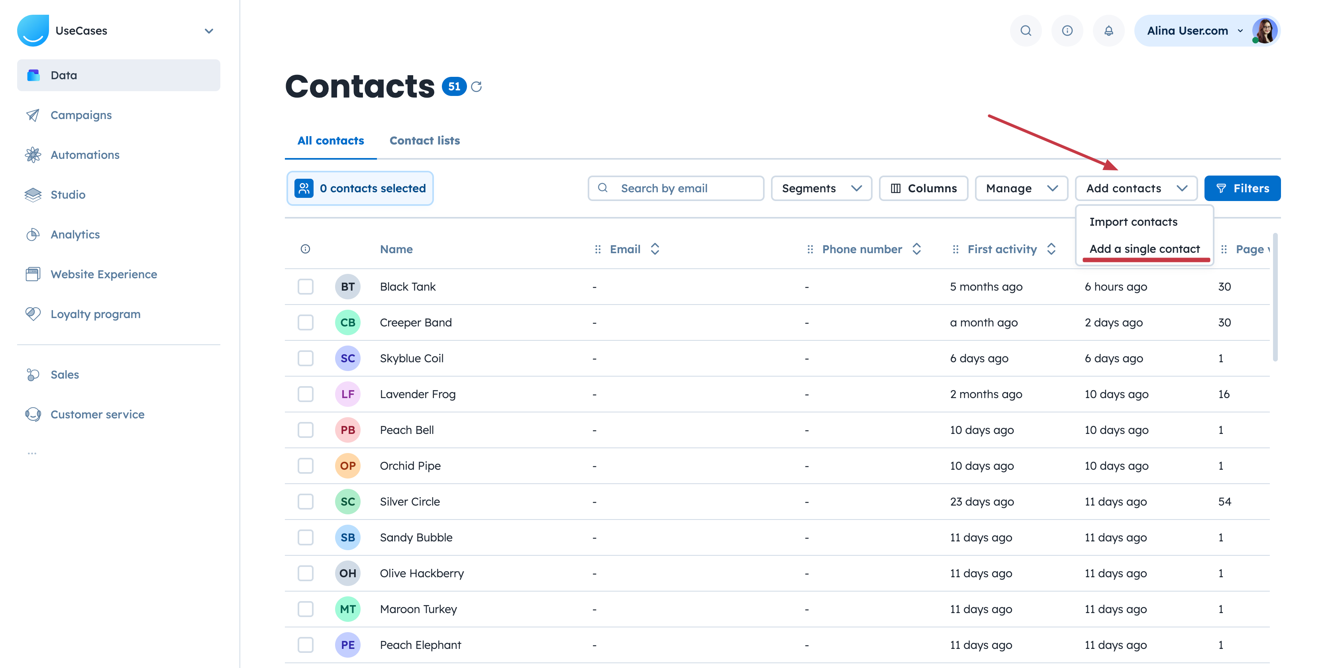
Task: Expand the Segments dropdown
Action: [821, 189]
